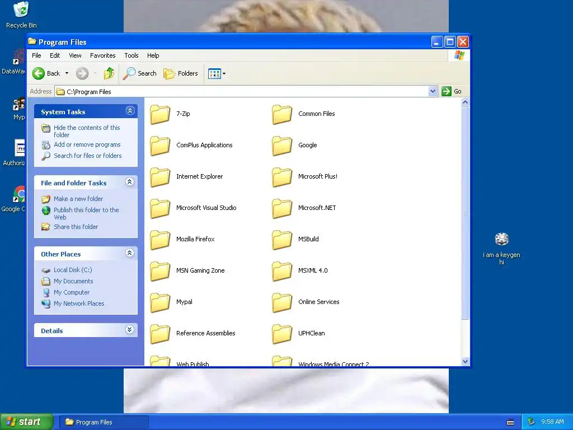Open the Views dropdown arrow
Image resolution: width=573 pixels, height=430 pixels.
coord(224,73)
